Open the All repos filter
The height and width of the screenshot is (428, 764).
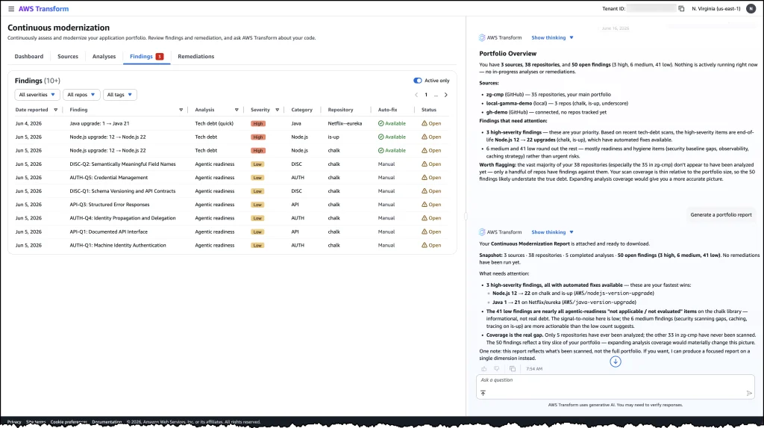(x=81, y=95)
